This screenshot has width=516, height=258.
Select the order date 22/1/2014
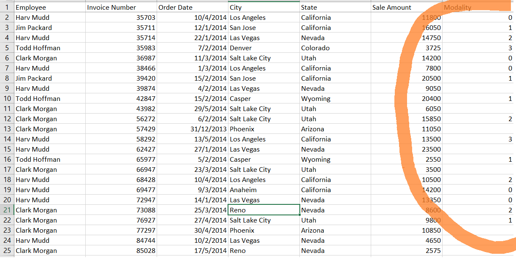click(x=192, y=38)
